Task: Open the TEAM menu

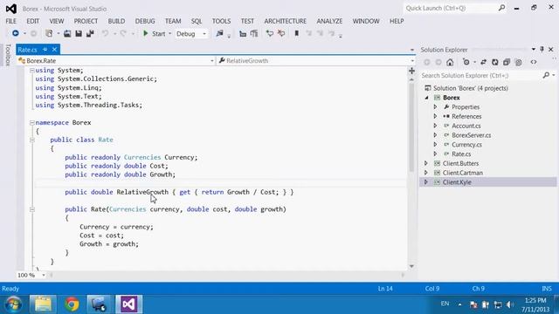Action: click(x=173, y=21)
